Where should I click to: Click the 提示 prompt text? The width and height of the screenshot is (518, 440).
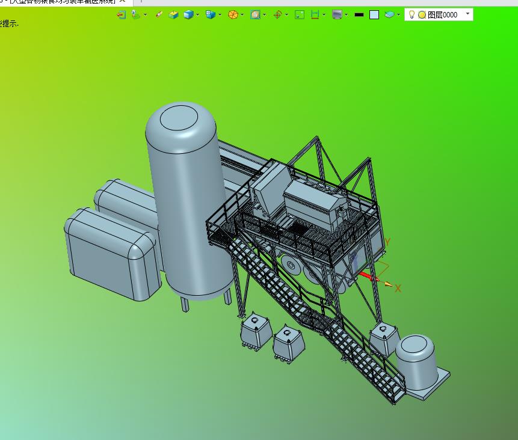[10, 24]
